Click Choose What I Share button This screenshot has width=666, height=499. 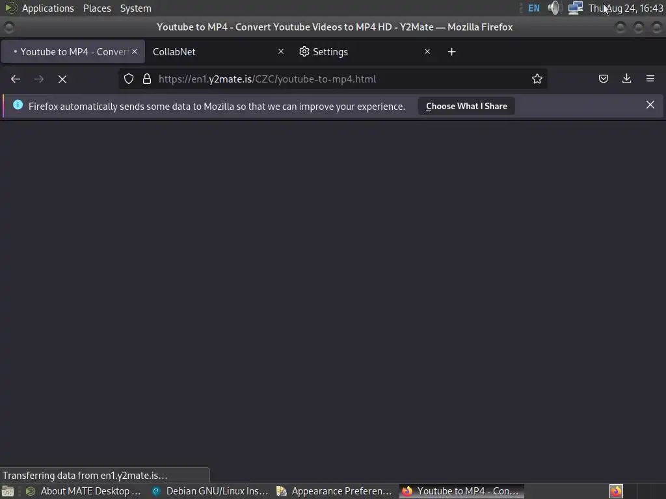tap(466, 106)
